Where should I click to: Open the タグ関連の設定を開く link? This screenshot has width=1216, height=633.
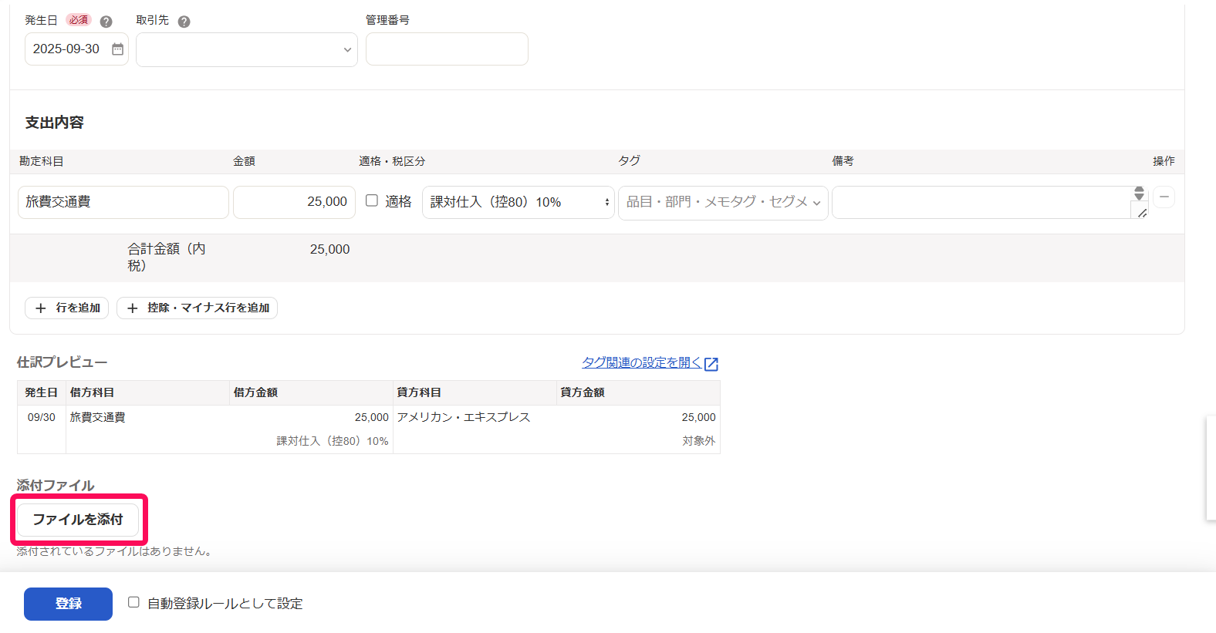click(642, 362)
